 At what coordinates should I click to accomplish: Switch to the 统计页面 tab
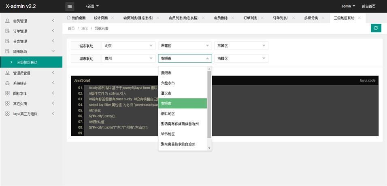click(101, 18)
